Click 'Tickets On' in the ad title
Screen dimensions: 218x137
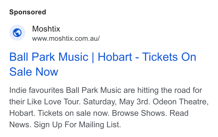click(169, 57)
